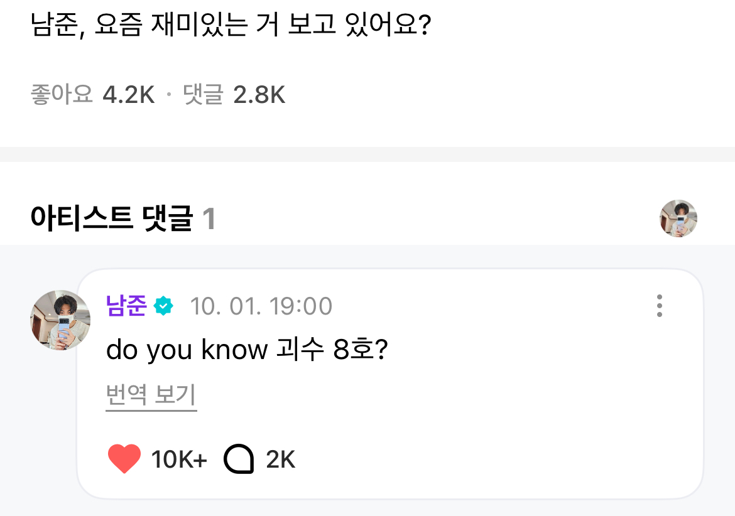Tap the reply bubble icon on 남준's comment
The image size is (735, 516).
tap(239, 460)
